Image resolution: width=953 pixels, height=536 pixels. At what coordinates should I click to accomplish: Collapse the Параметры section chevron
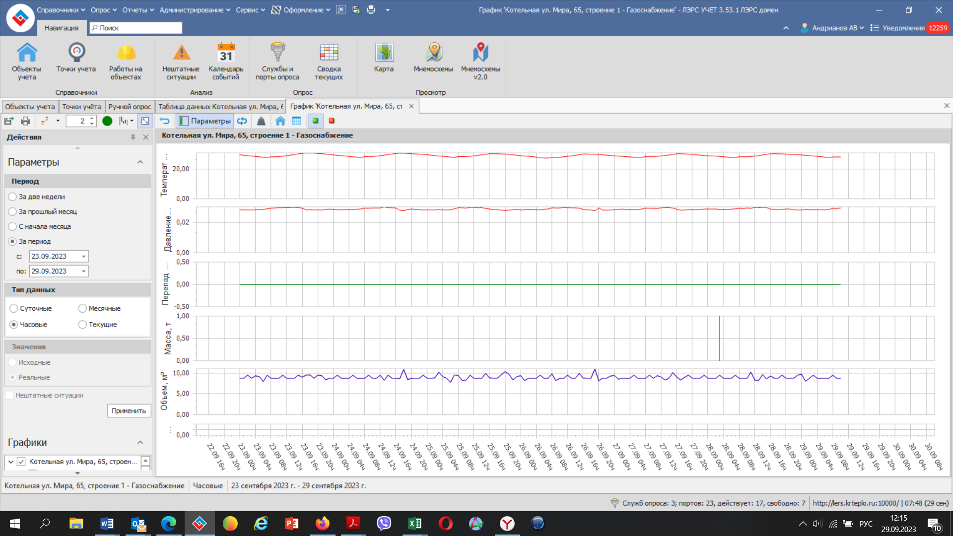(x=140, y=162)
